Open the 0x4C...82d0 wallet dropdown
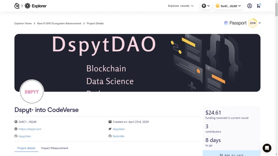The height and width of the screenshot is (156, 278). [228, 6]
